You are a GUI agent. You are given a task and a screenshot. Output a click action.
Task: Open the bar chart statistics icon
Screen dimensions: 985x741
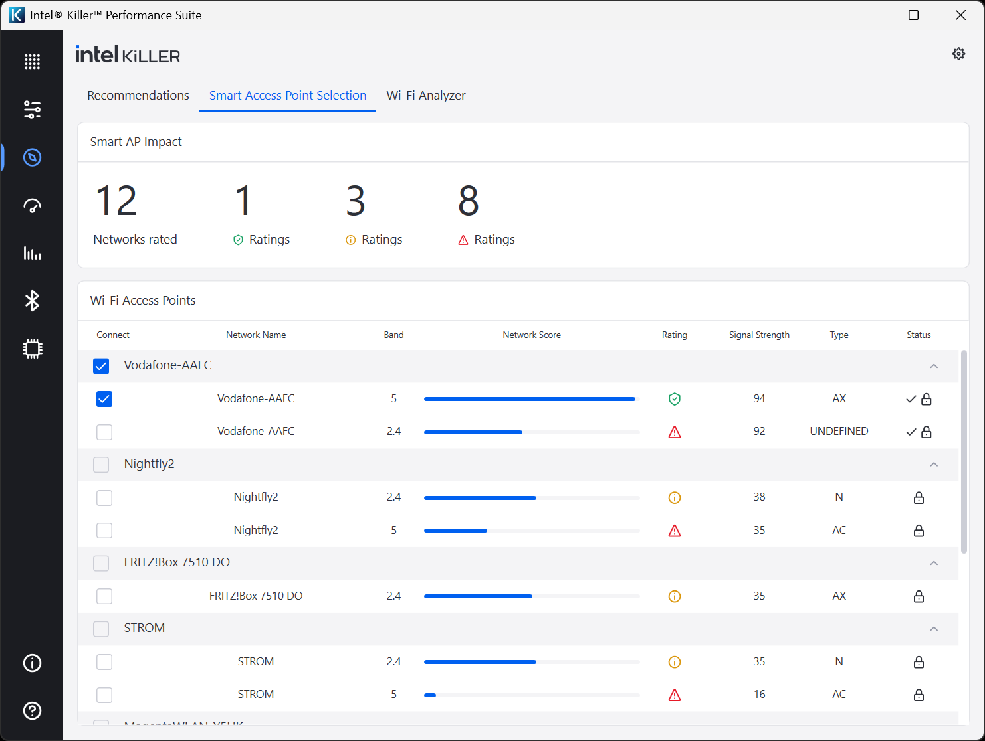pos(32,253)
